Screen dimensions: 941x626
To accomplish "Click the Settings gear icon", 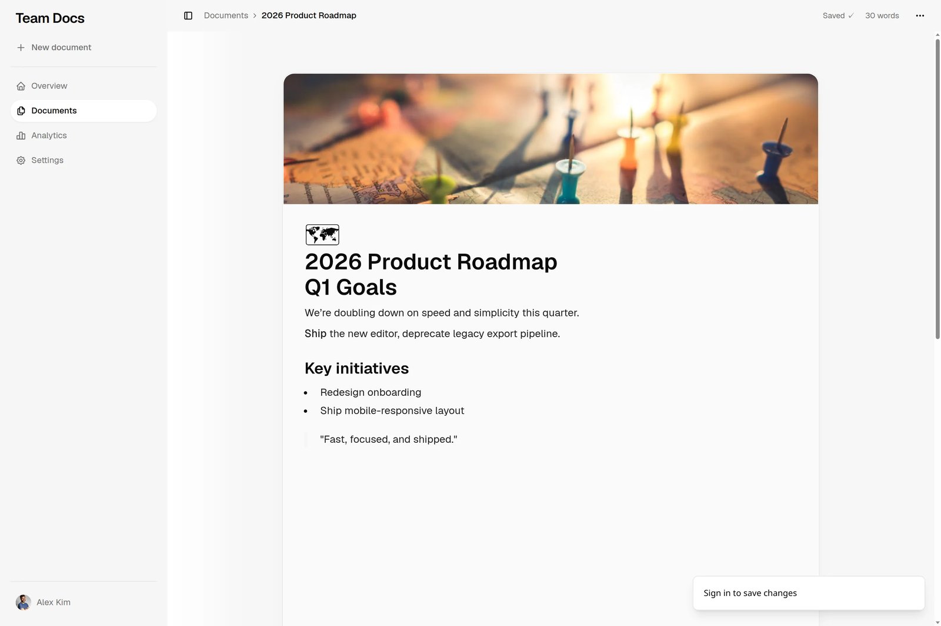I will click(x=21, y=160).
